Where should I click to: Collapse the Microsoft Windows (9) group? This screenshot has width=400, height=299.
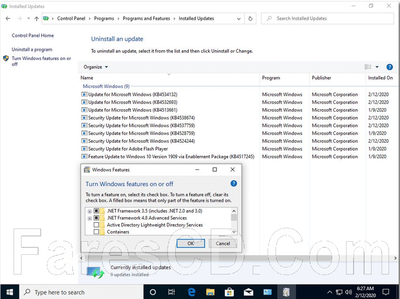(x=106, y=86)
